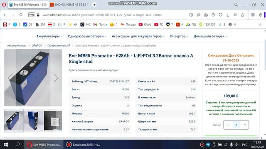This screenshot has height=149, width=266.
Task: Add page to bookmarks heart icon
Action: point(220,15)
